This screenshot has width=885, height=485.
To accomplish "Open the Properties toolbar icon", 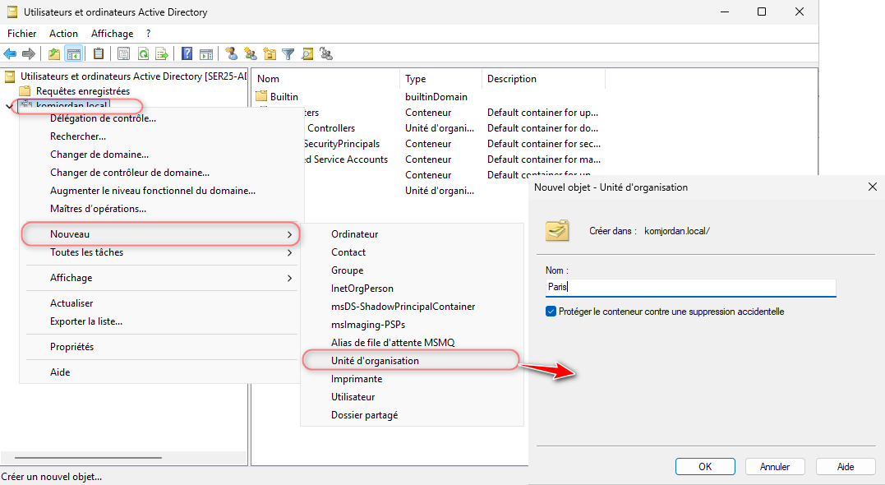I will [123, 54].
